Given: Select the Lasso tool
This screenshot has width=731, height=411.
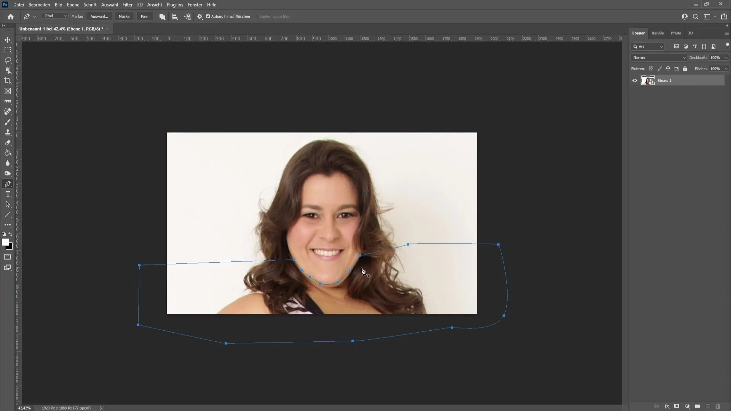Looking at the screenshot, I should click(x=8, y=60).
